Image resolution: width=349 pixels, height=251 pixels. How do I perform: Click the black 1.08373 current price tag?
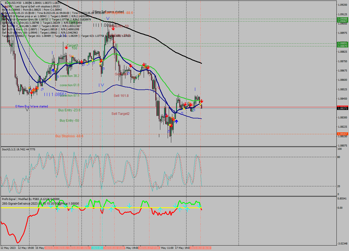pos(342,109)
